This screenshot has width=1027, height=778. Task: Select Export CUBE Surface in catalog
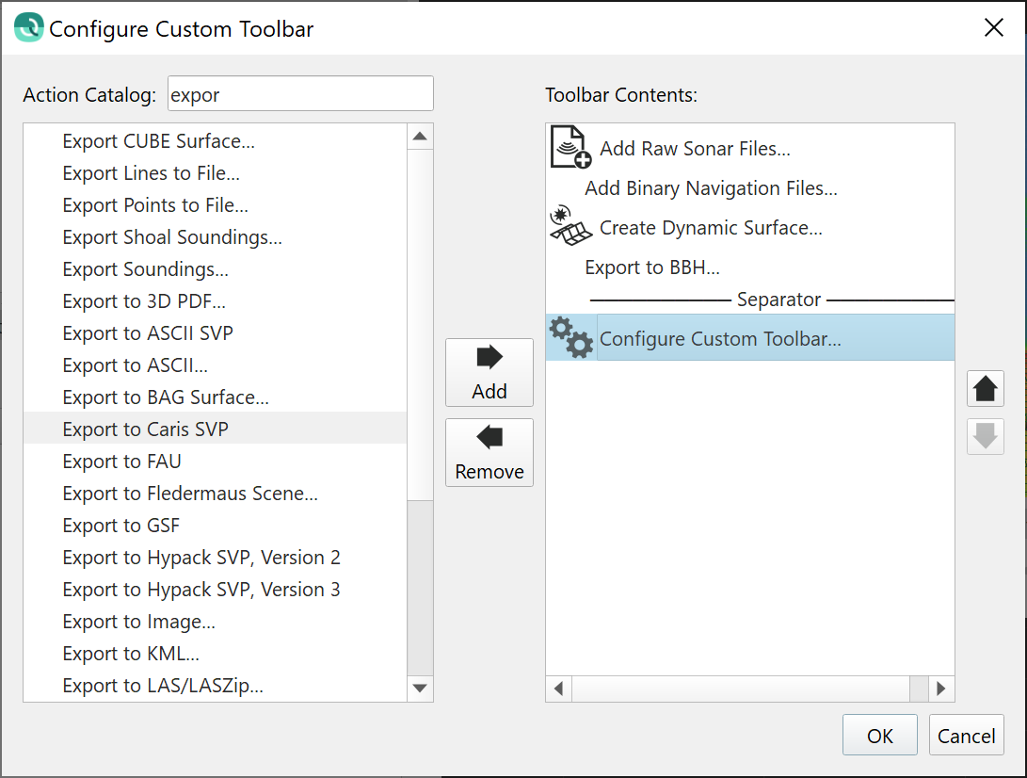click(x=158, y=141)
